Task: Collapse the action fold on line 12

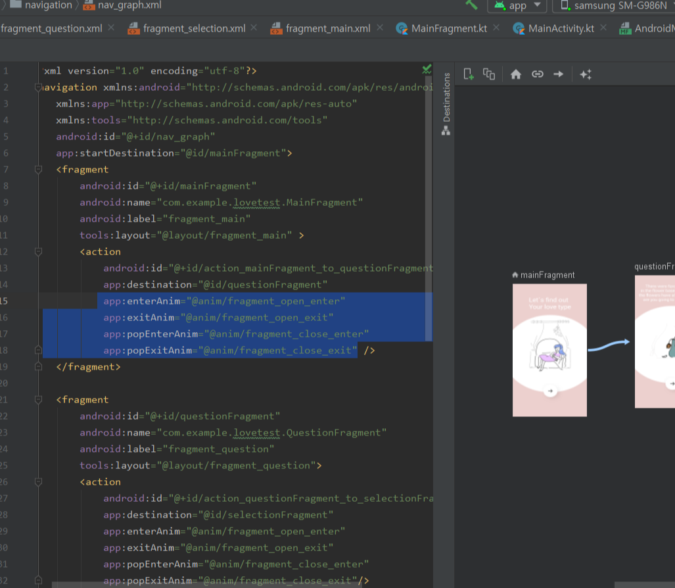Action: [x=38, y=251]
